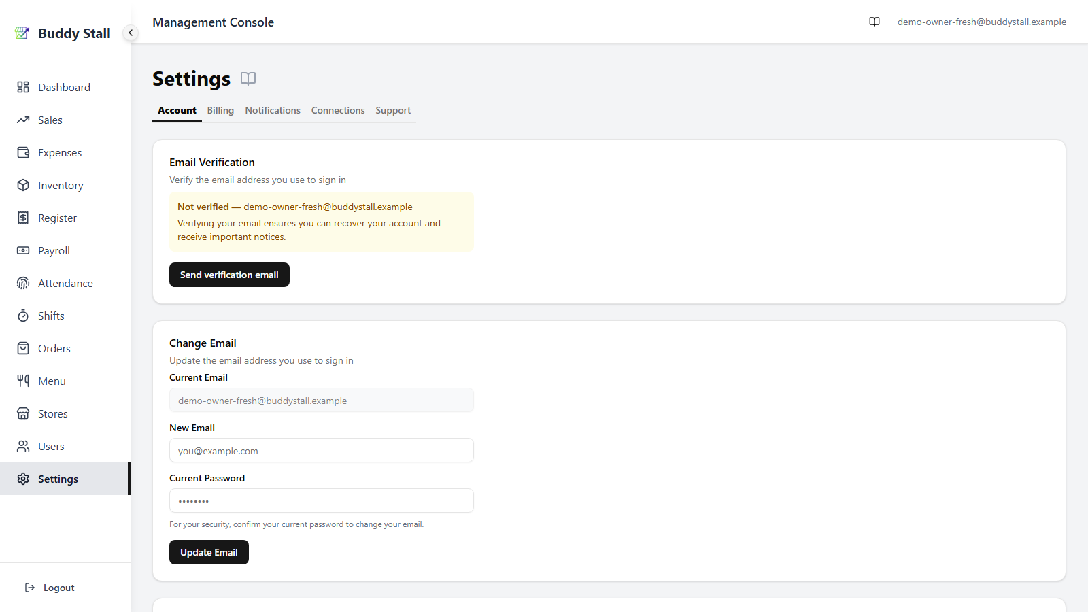
Task: Open the book icon beside the Settings heading
Action: (x=248, y=79)
